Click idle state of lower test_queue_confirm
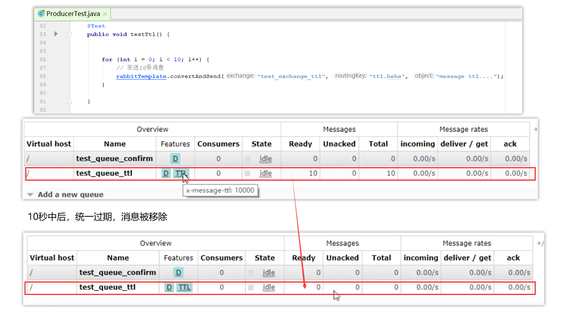 click(268, 273)
